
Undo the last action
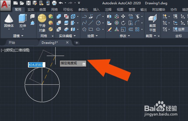61,3
